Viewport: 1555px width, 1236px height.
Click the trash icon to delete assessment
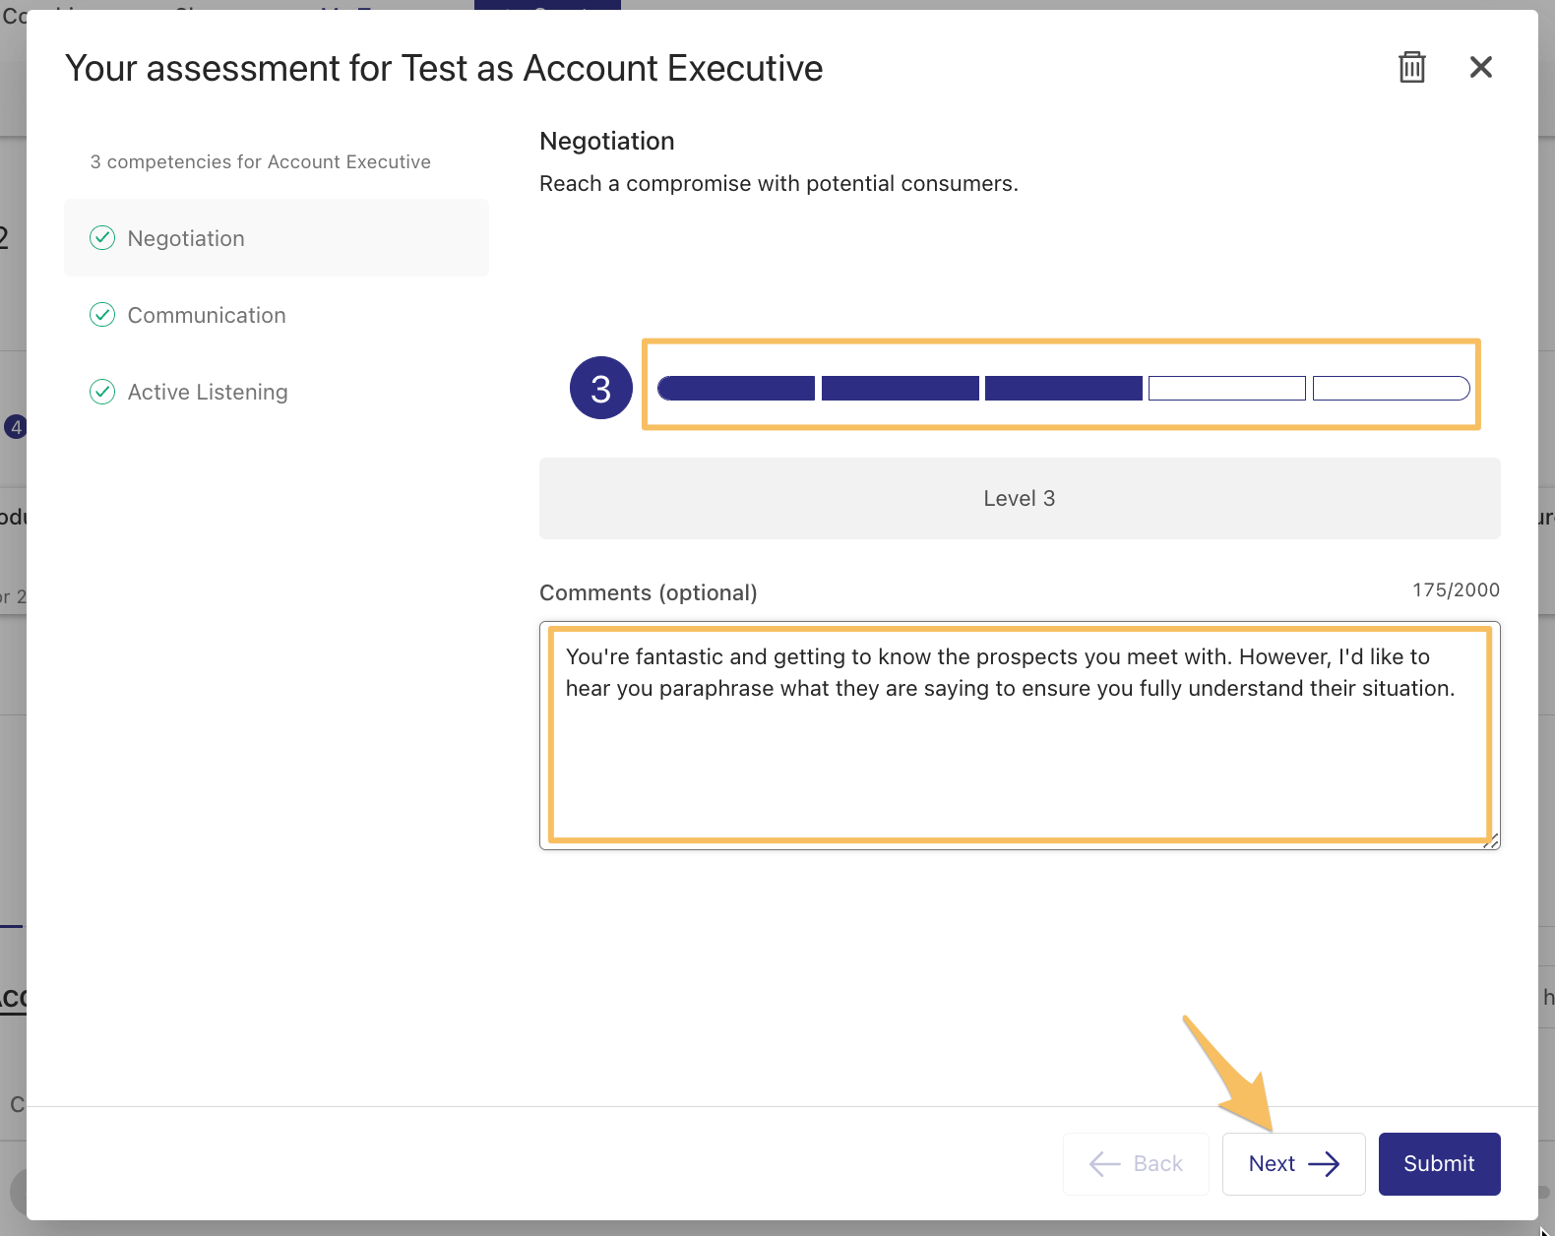pos(1412,67)
